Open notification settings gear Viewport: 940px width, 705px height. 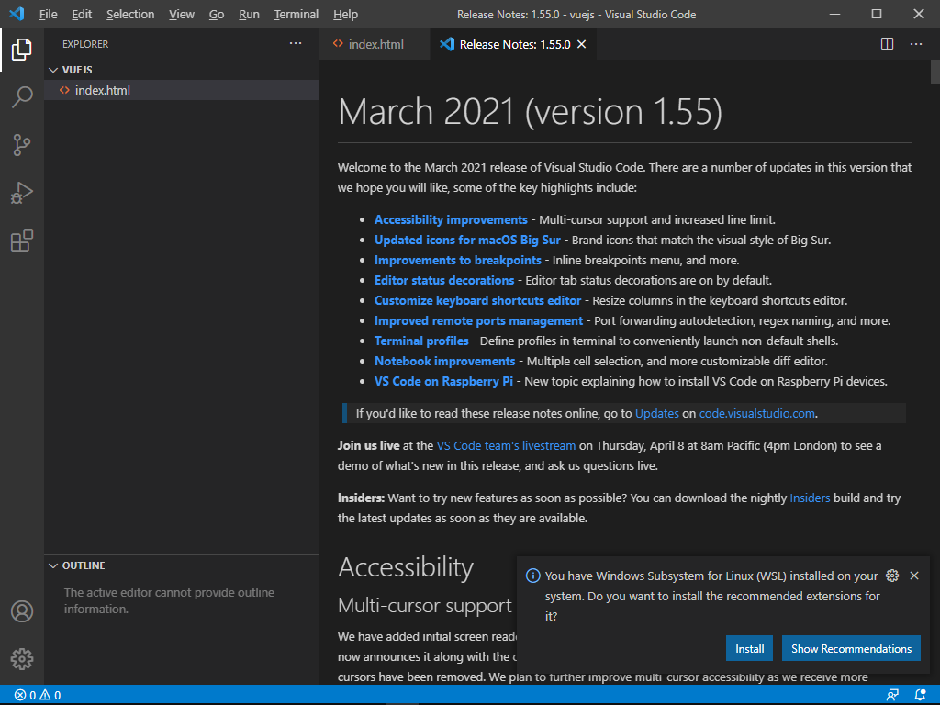[x=892, y=576]
